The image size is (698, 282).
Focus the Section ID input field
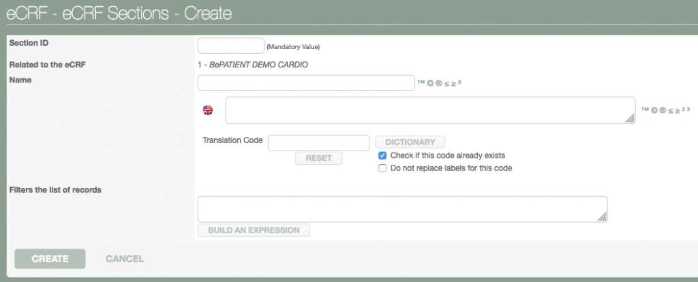click(x=230, y=46)
